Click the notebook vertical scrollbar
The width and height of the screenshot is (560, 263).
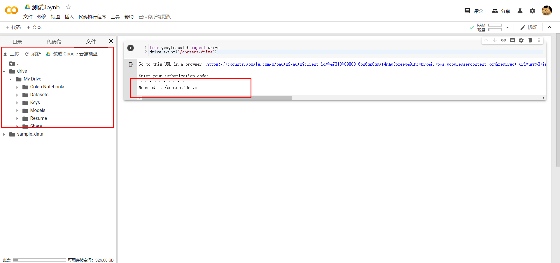click(558, 100)
